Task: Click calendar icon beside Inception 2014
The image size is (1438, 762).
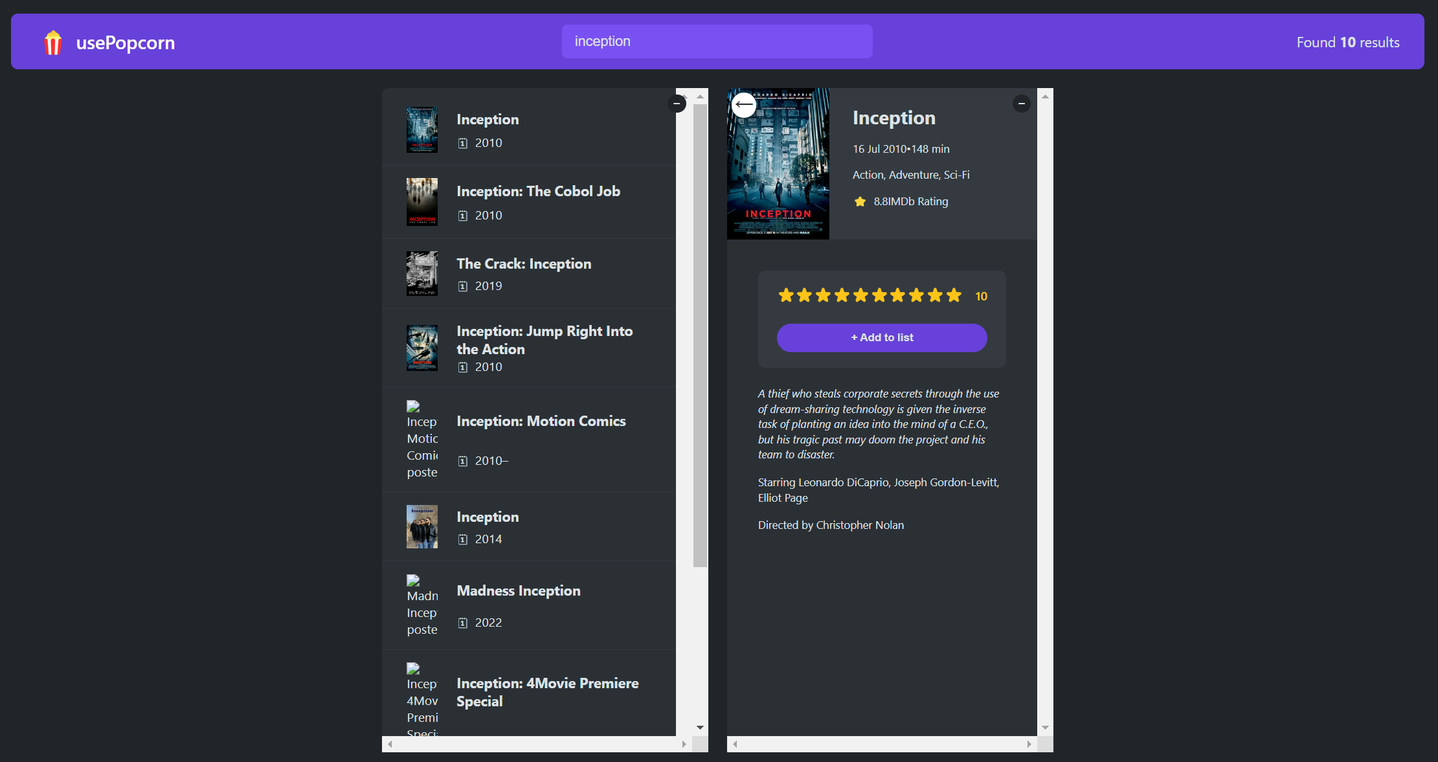Action: click(x=463, y=539)
